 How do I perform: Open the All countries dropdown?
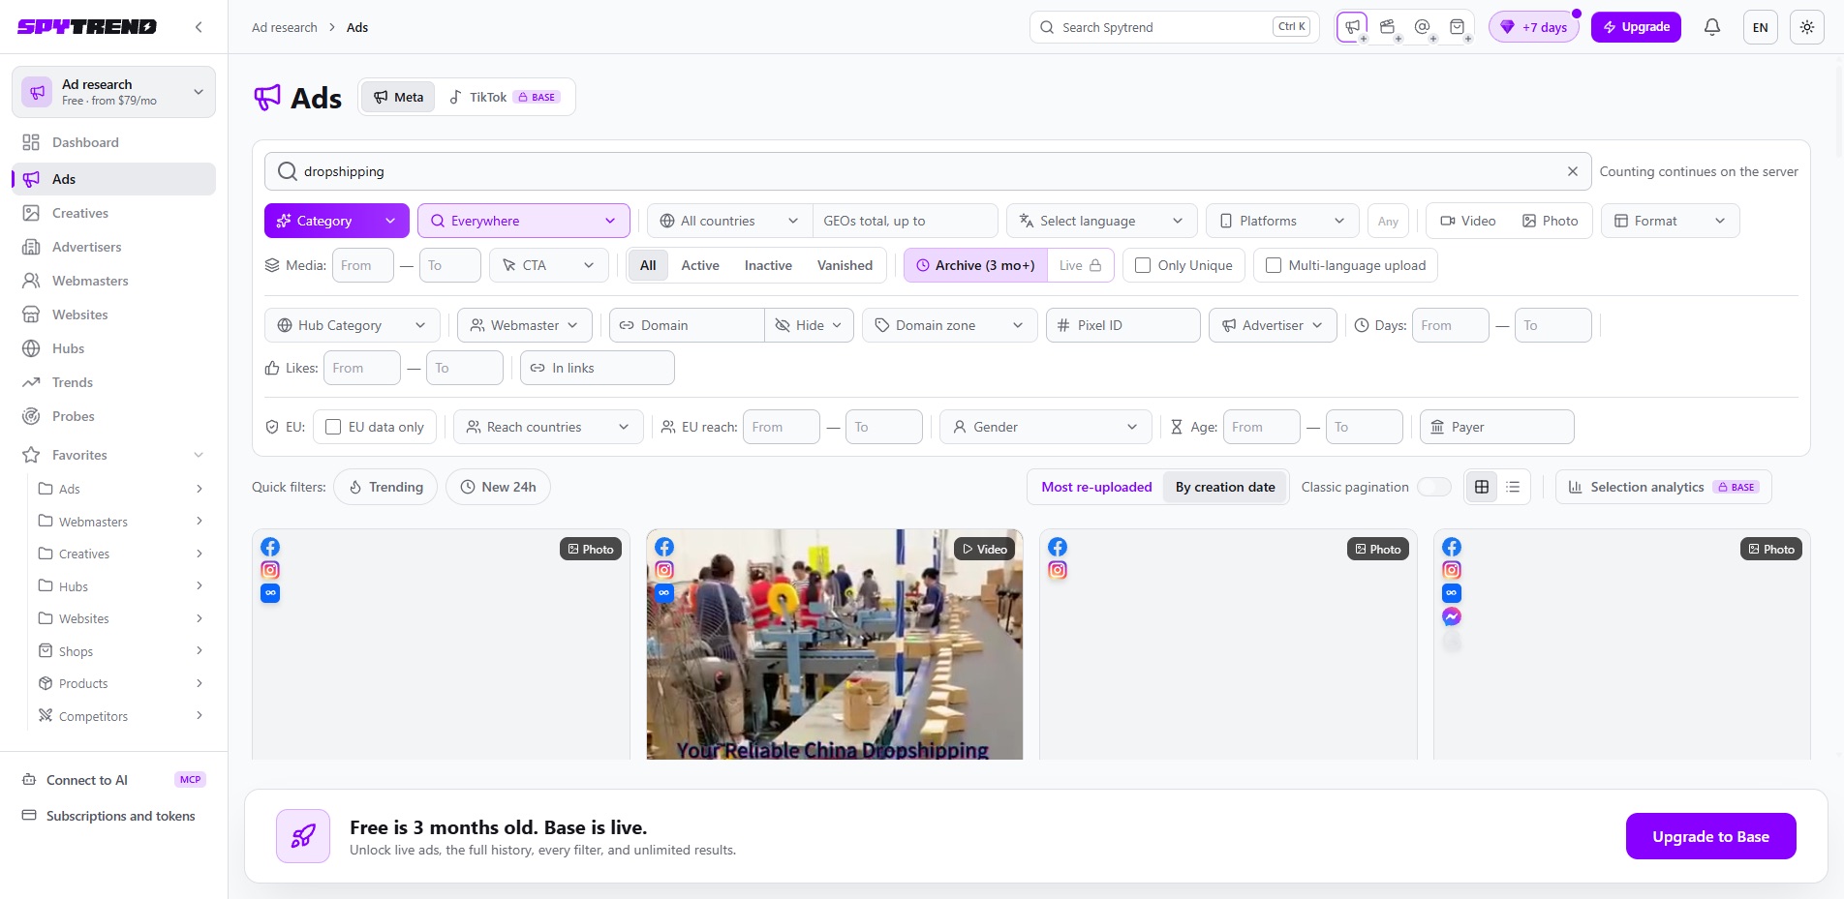click(729, 221)
